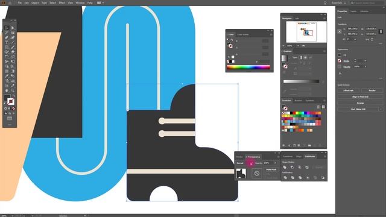Choose the Shape Builder tool

(7, 66)
